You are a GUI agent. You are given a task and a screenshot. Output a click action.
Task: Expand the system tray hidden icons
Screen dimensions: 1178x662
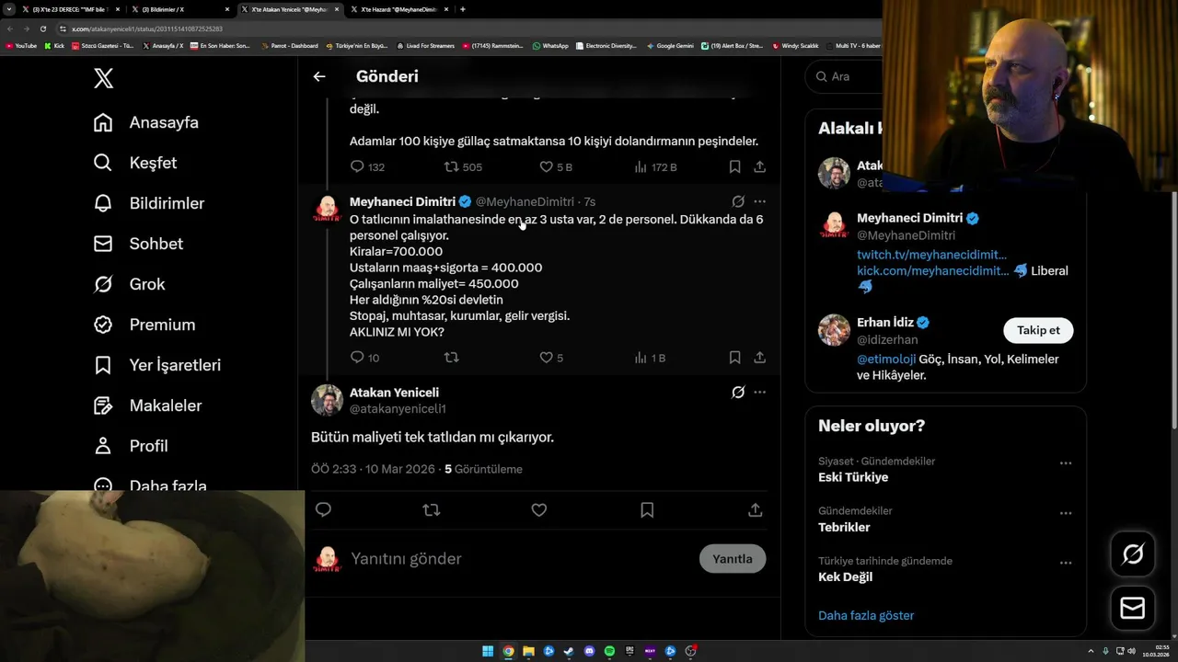pos(1091,651)
